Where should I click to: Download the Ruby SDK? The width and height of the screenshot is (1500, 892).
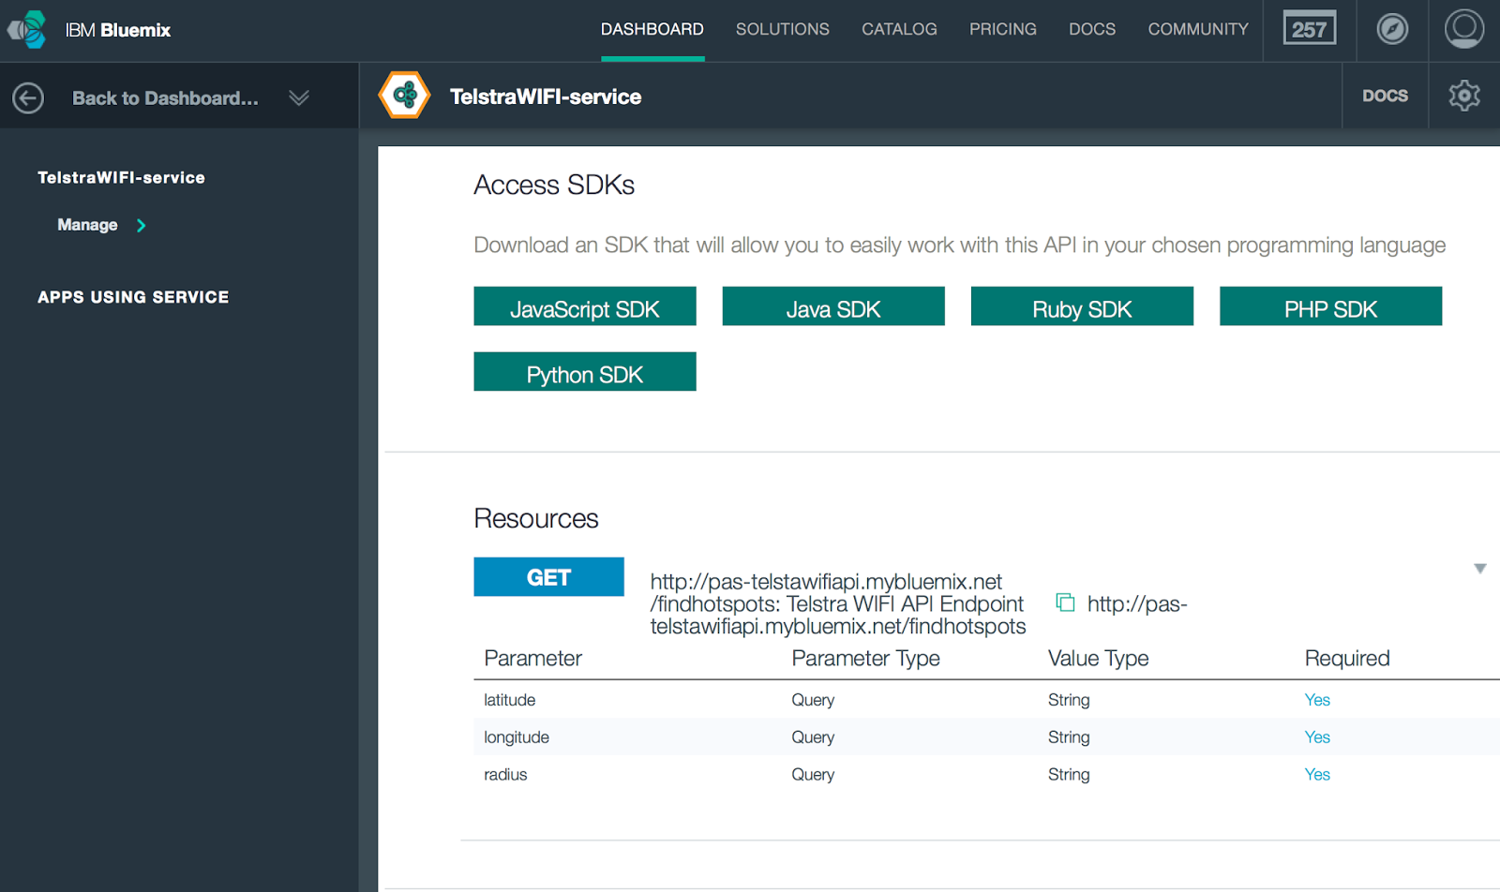(x=1082, y=306)
